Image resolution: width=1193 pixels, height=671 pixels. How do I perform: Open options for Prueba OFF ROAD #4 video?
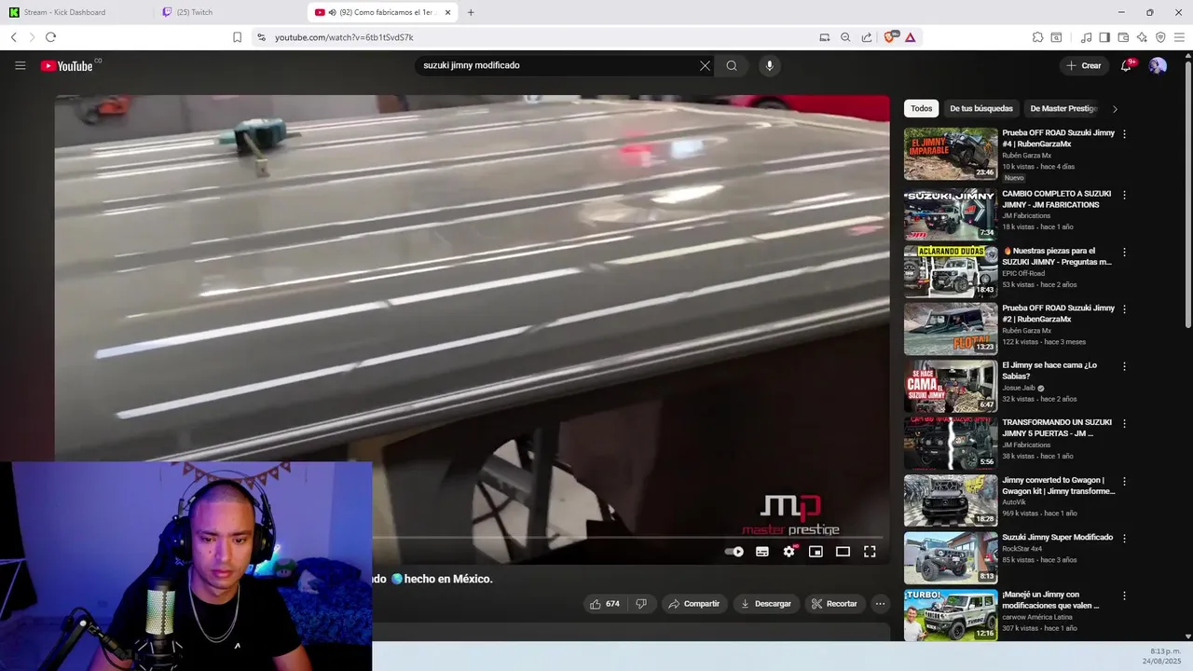1124,134
